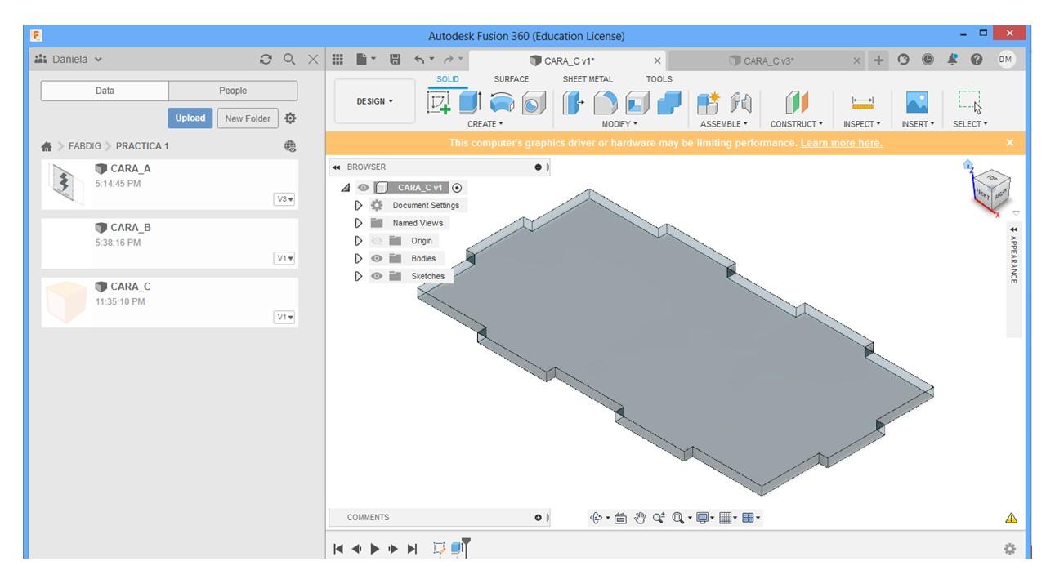Switch to the SHEET METAL tab
Image resolution: width=1046 pixels, height=588 pixels.
click(x=587, y=79)
